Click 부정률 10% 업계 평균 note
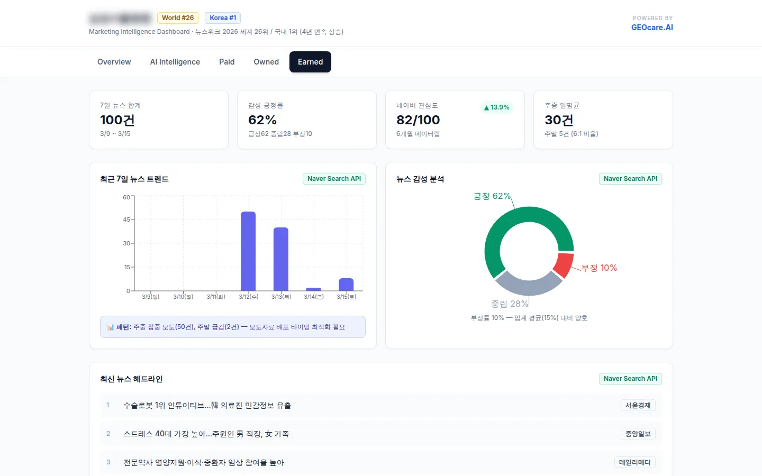Viewport: 762px width, 476px height. 529,318
